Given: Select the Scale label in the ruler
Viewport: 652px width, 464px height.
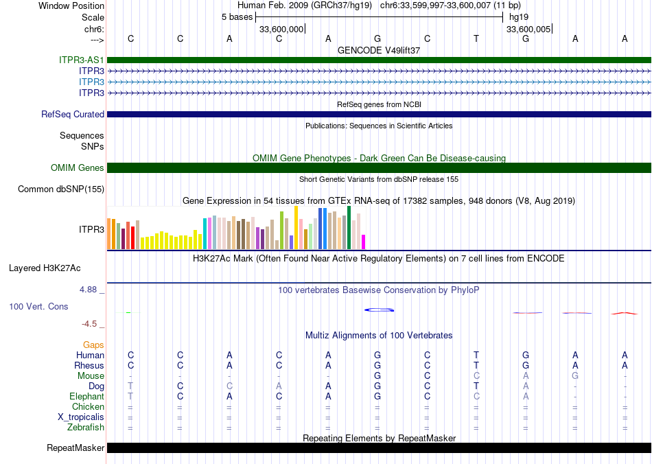Looking at the screenshot, I should [x=93, y=17].
